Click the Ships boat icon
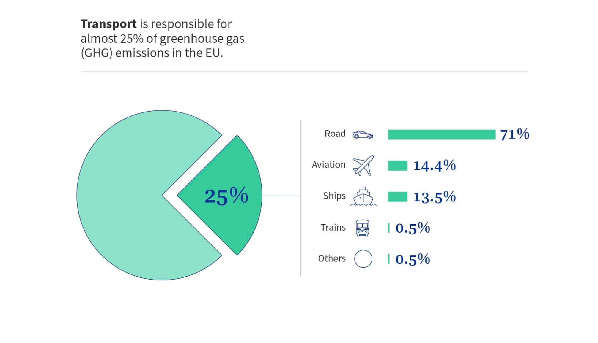The height and width of the screenshot is (343, 598). pyautogui.click(x=363, y=196)
